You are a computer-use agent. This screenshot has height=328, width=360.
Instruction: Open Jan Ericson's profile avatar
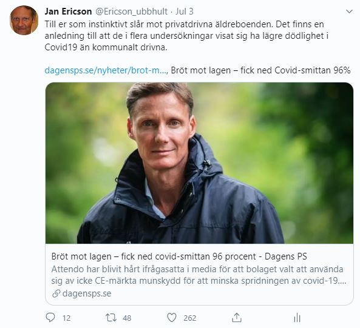click(24, 20)
